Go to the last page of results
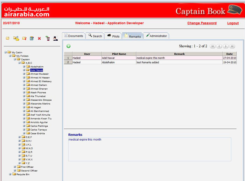This screenshot has width=245, height=181. click(232, 46)
